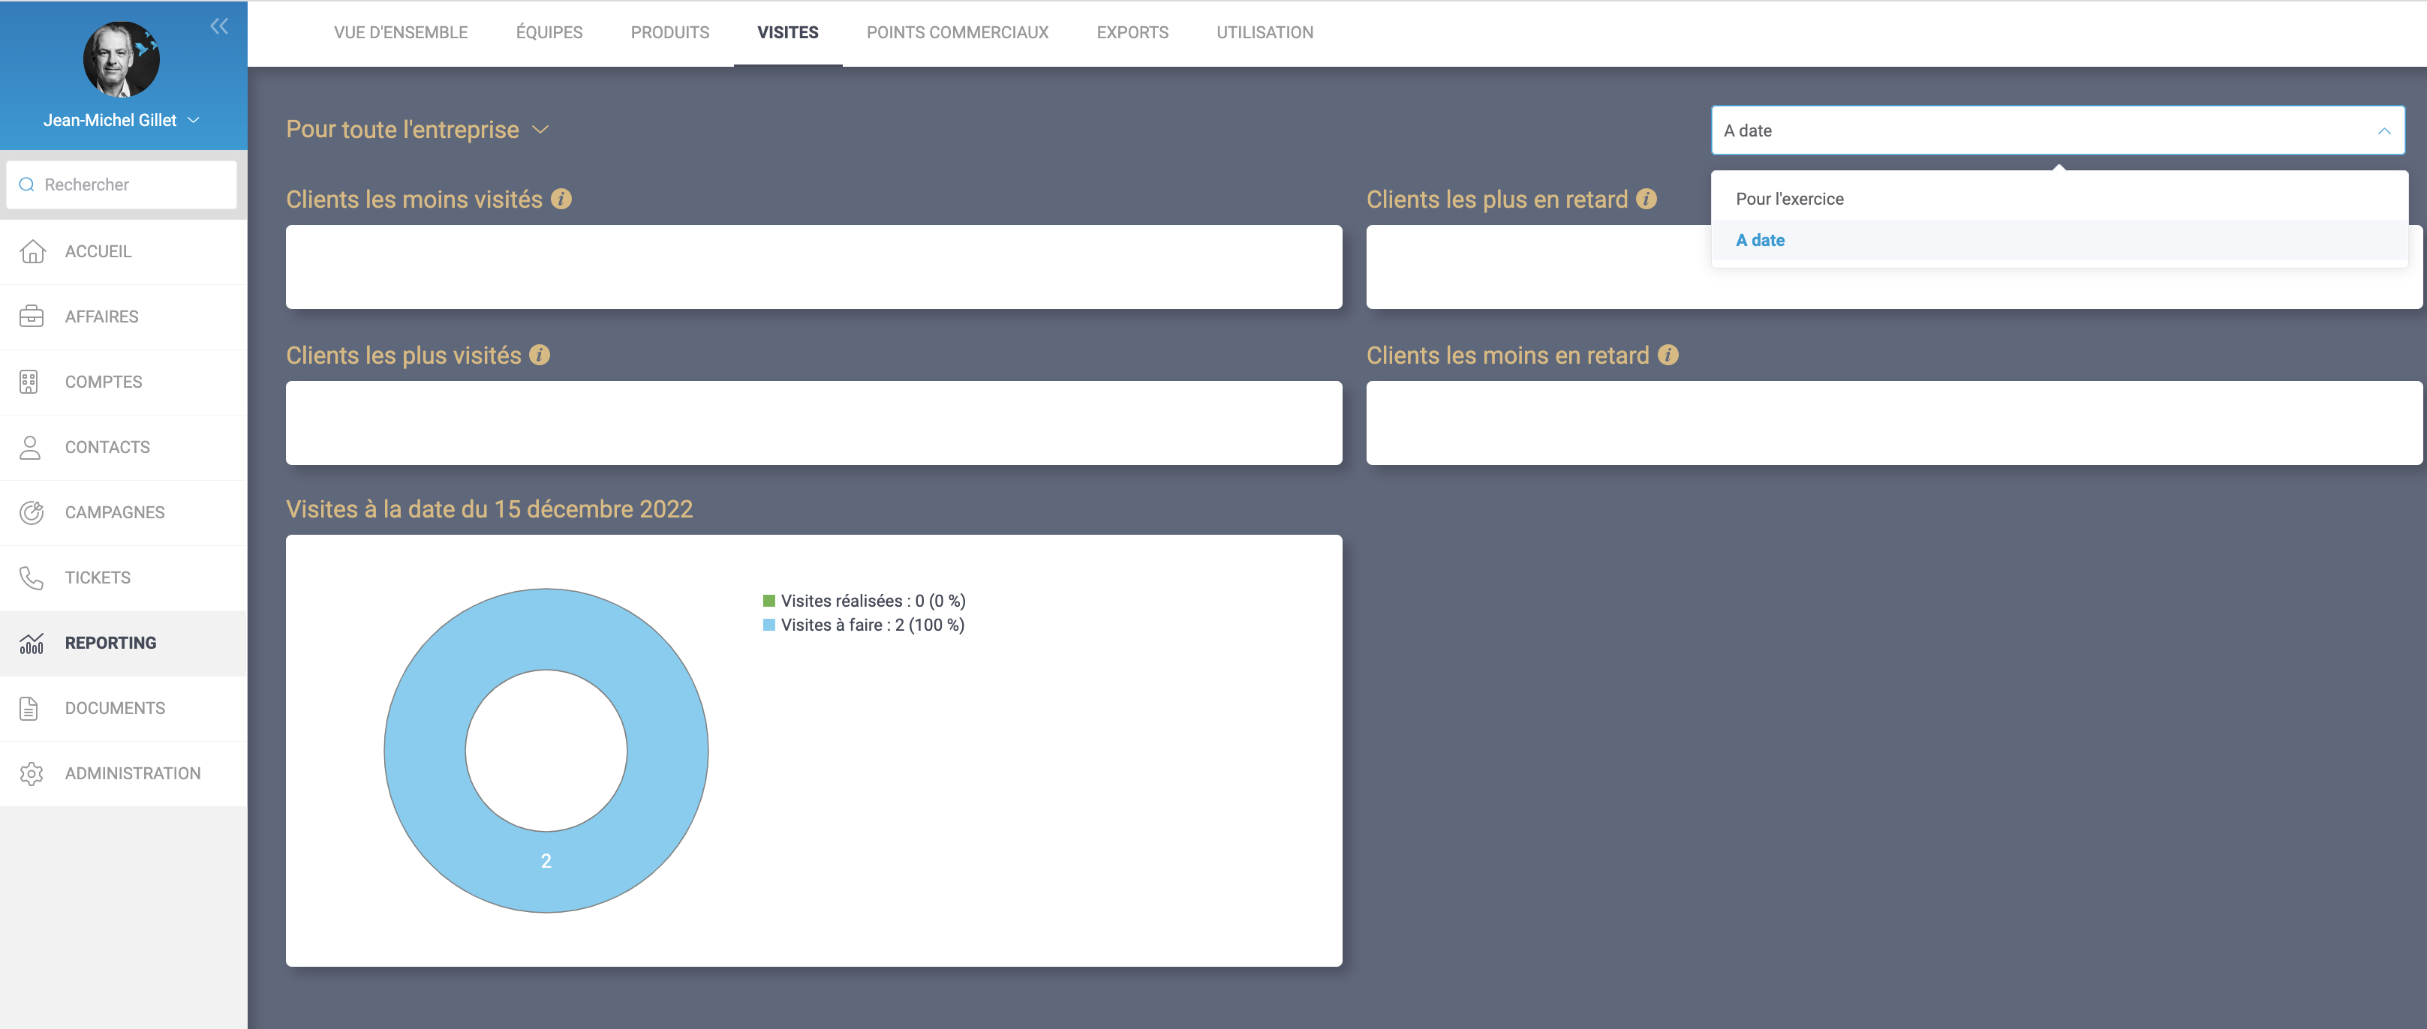Click the Affaires briefcase icon
Viewport: 2427px width, 1029px height.
(x=31, y=316)
